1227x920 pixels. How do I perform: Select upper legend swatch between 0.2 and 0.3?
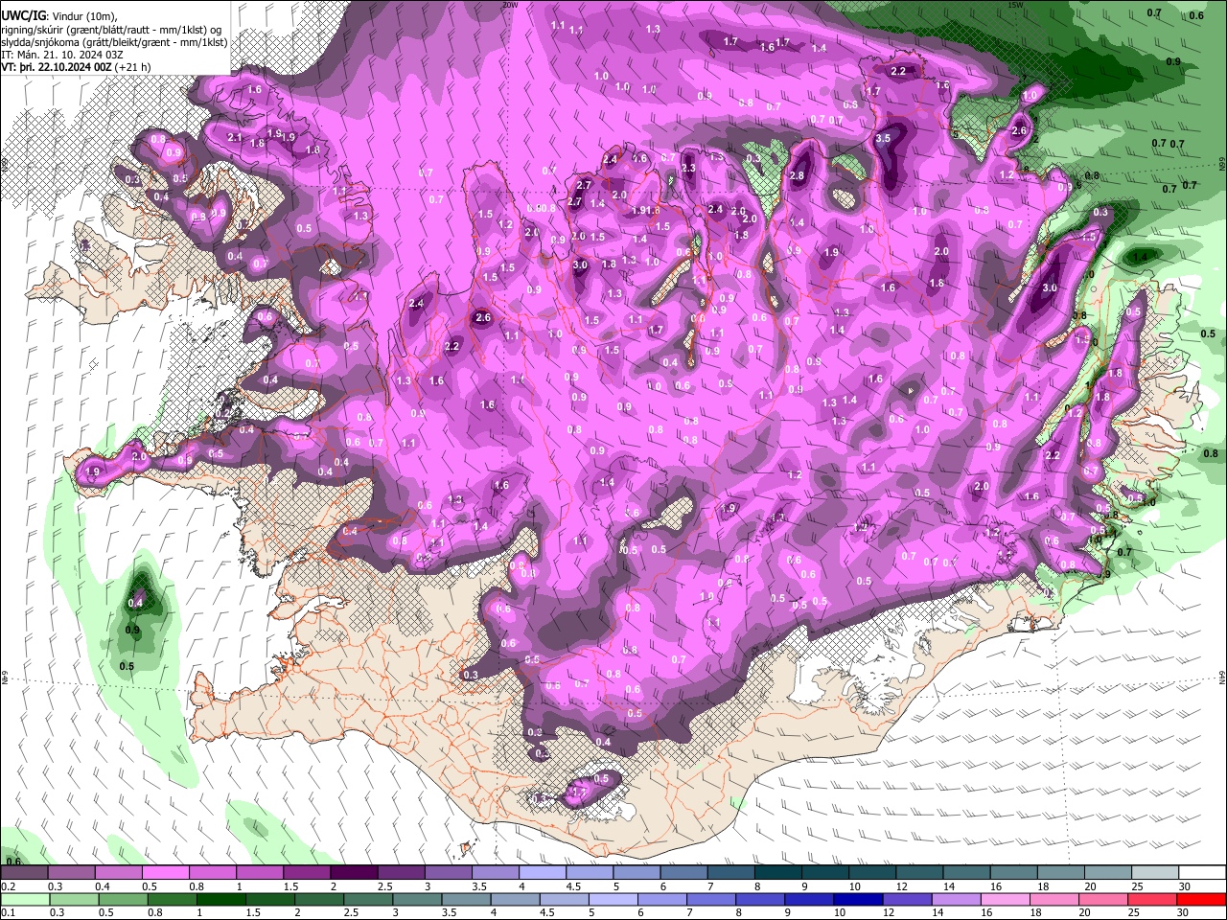(x=24, y=873)
